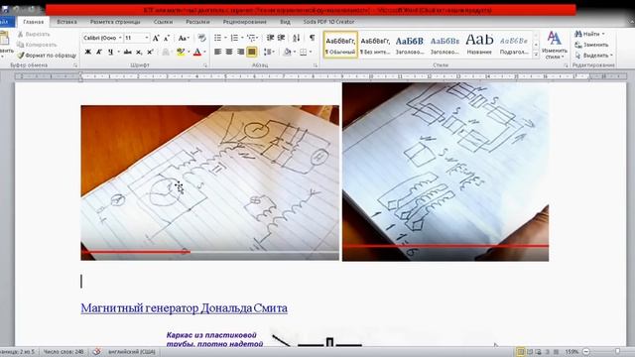Center align text

(229, 52)
